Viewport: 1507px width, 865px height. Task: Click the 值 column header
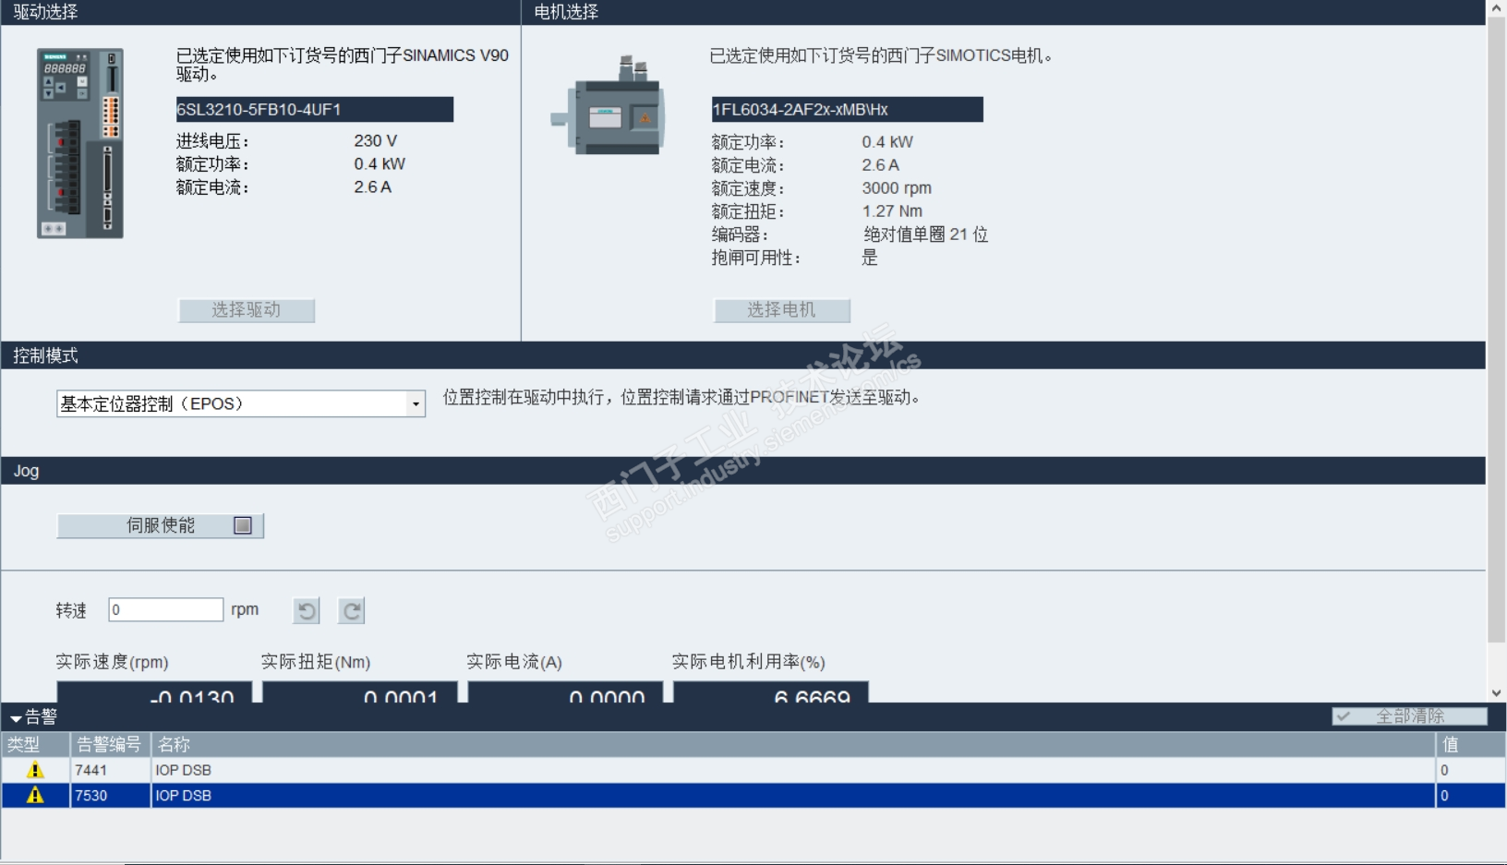[x=1471, y=744]
